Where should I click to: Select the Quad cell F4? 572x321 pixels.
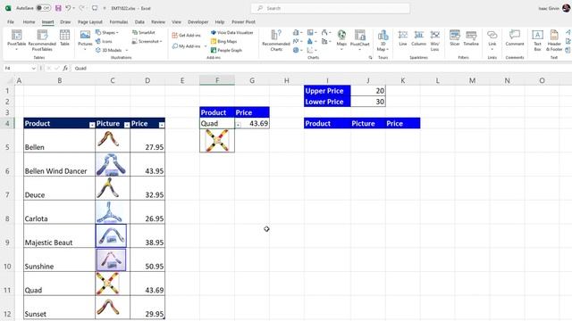217,123
